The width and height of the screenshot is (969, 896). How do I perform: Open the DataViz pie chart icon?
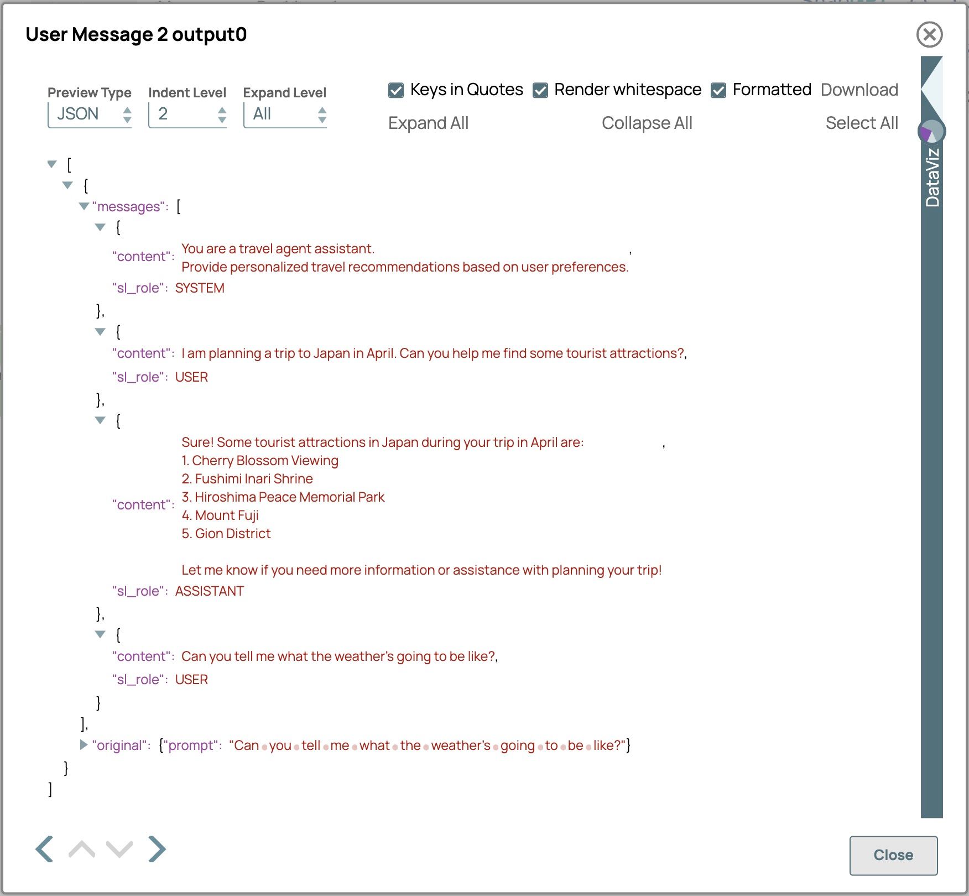[931, 132]
